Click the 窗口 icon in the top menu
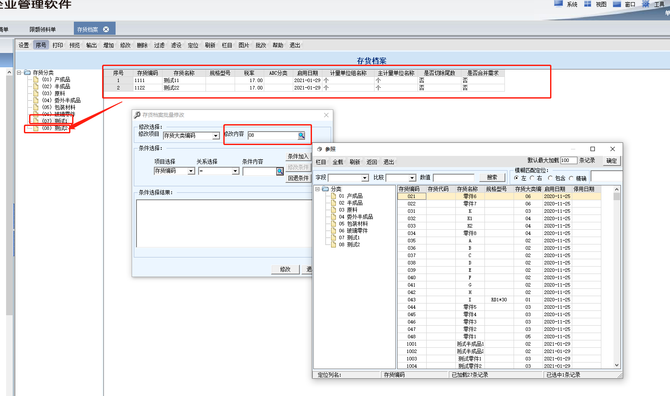The image size is (670, 396). click(617, 4)
